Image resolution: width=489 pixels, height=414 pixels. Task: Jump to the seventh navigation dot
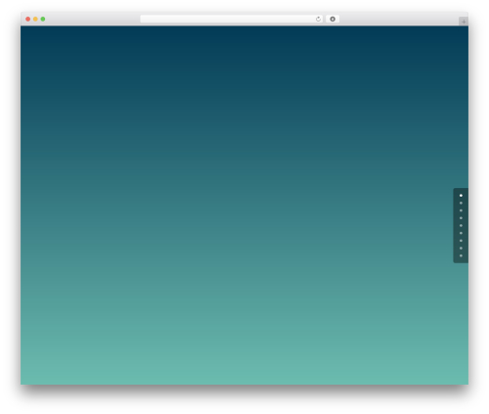461,241
